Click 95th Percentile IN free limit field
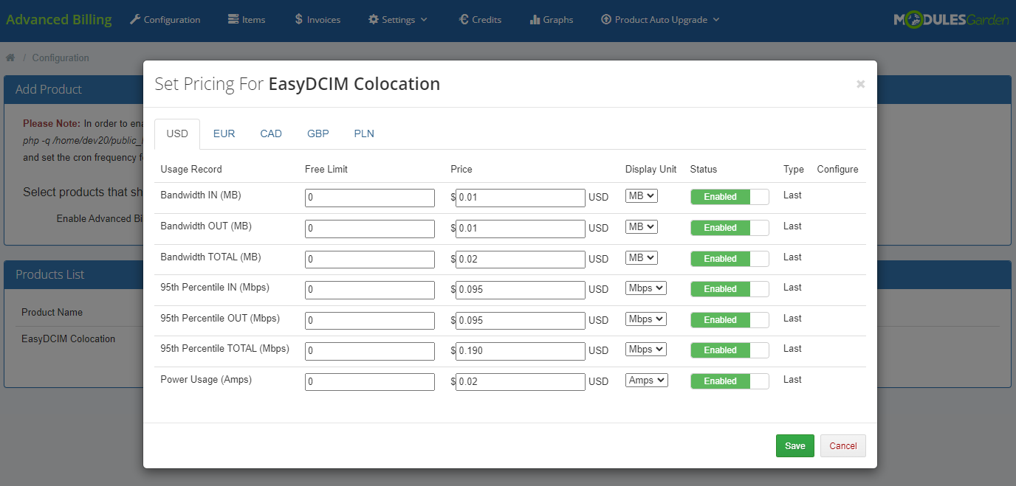The image size is (1016, 486). point(370,290)
